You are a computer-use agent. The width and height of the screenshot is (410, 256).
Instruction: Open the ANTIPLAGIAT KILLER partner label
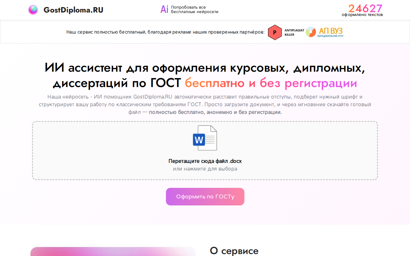(x=294, y=32)
